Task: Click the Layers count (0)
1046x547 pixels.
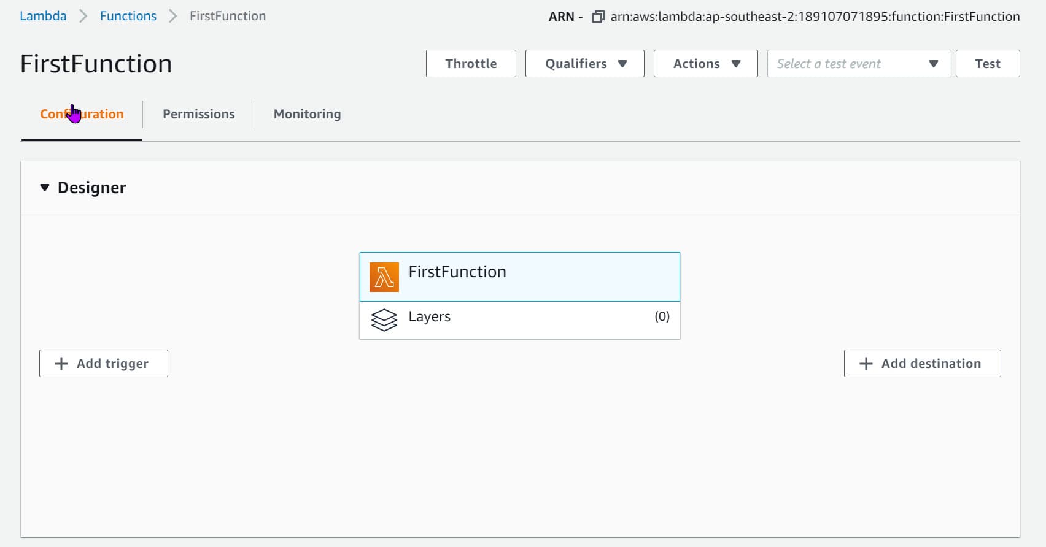Action: click(662, 316)
